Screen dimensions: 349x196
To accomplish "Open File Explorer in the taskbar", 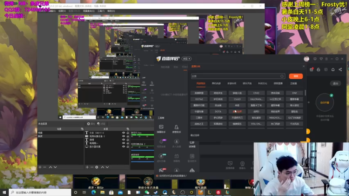I will click(x=103, y=192).
